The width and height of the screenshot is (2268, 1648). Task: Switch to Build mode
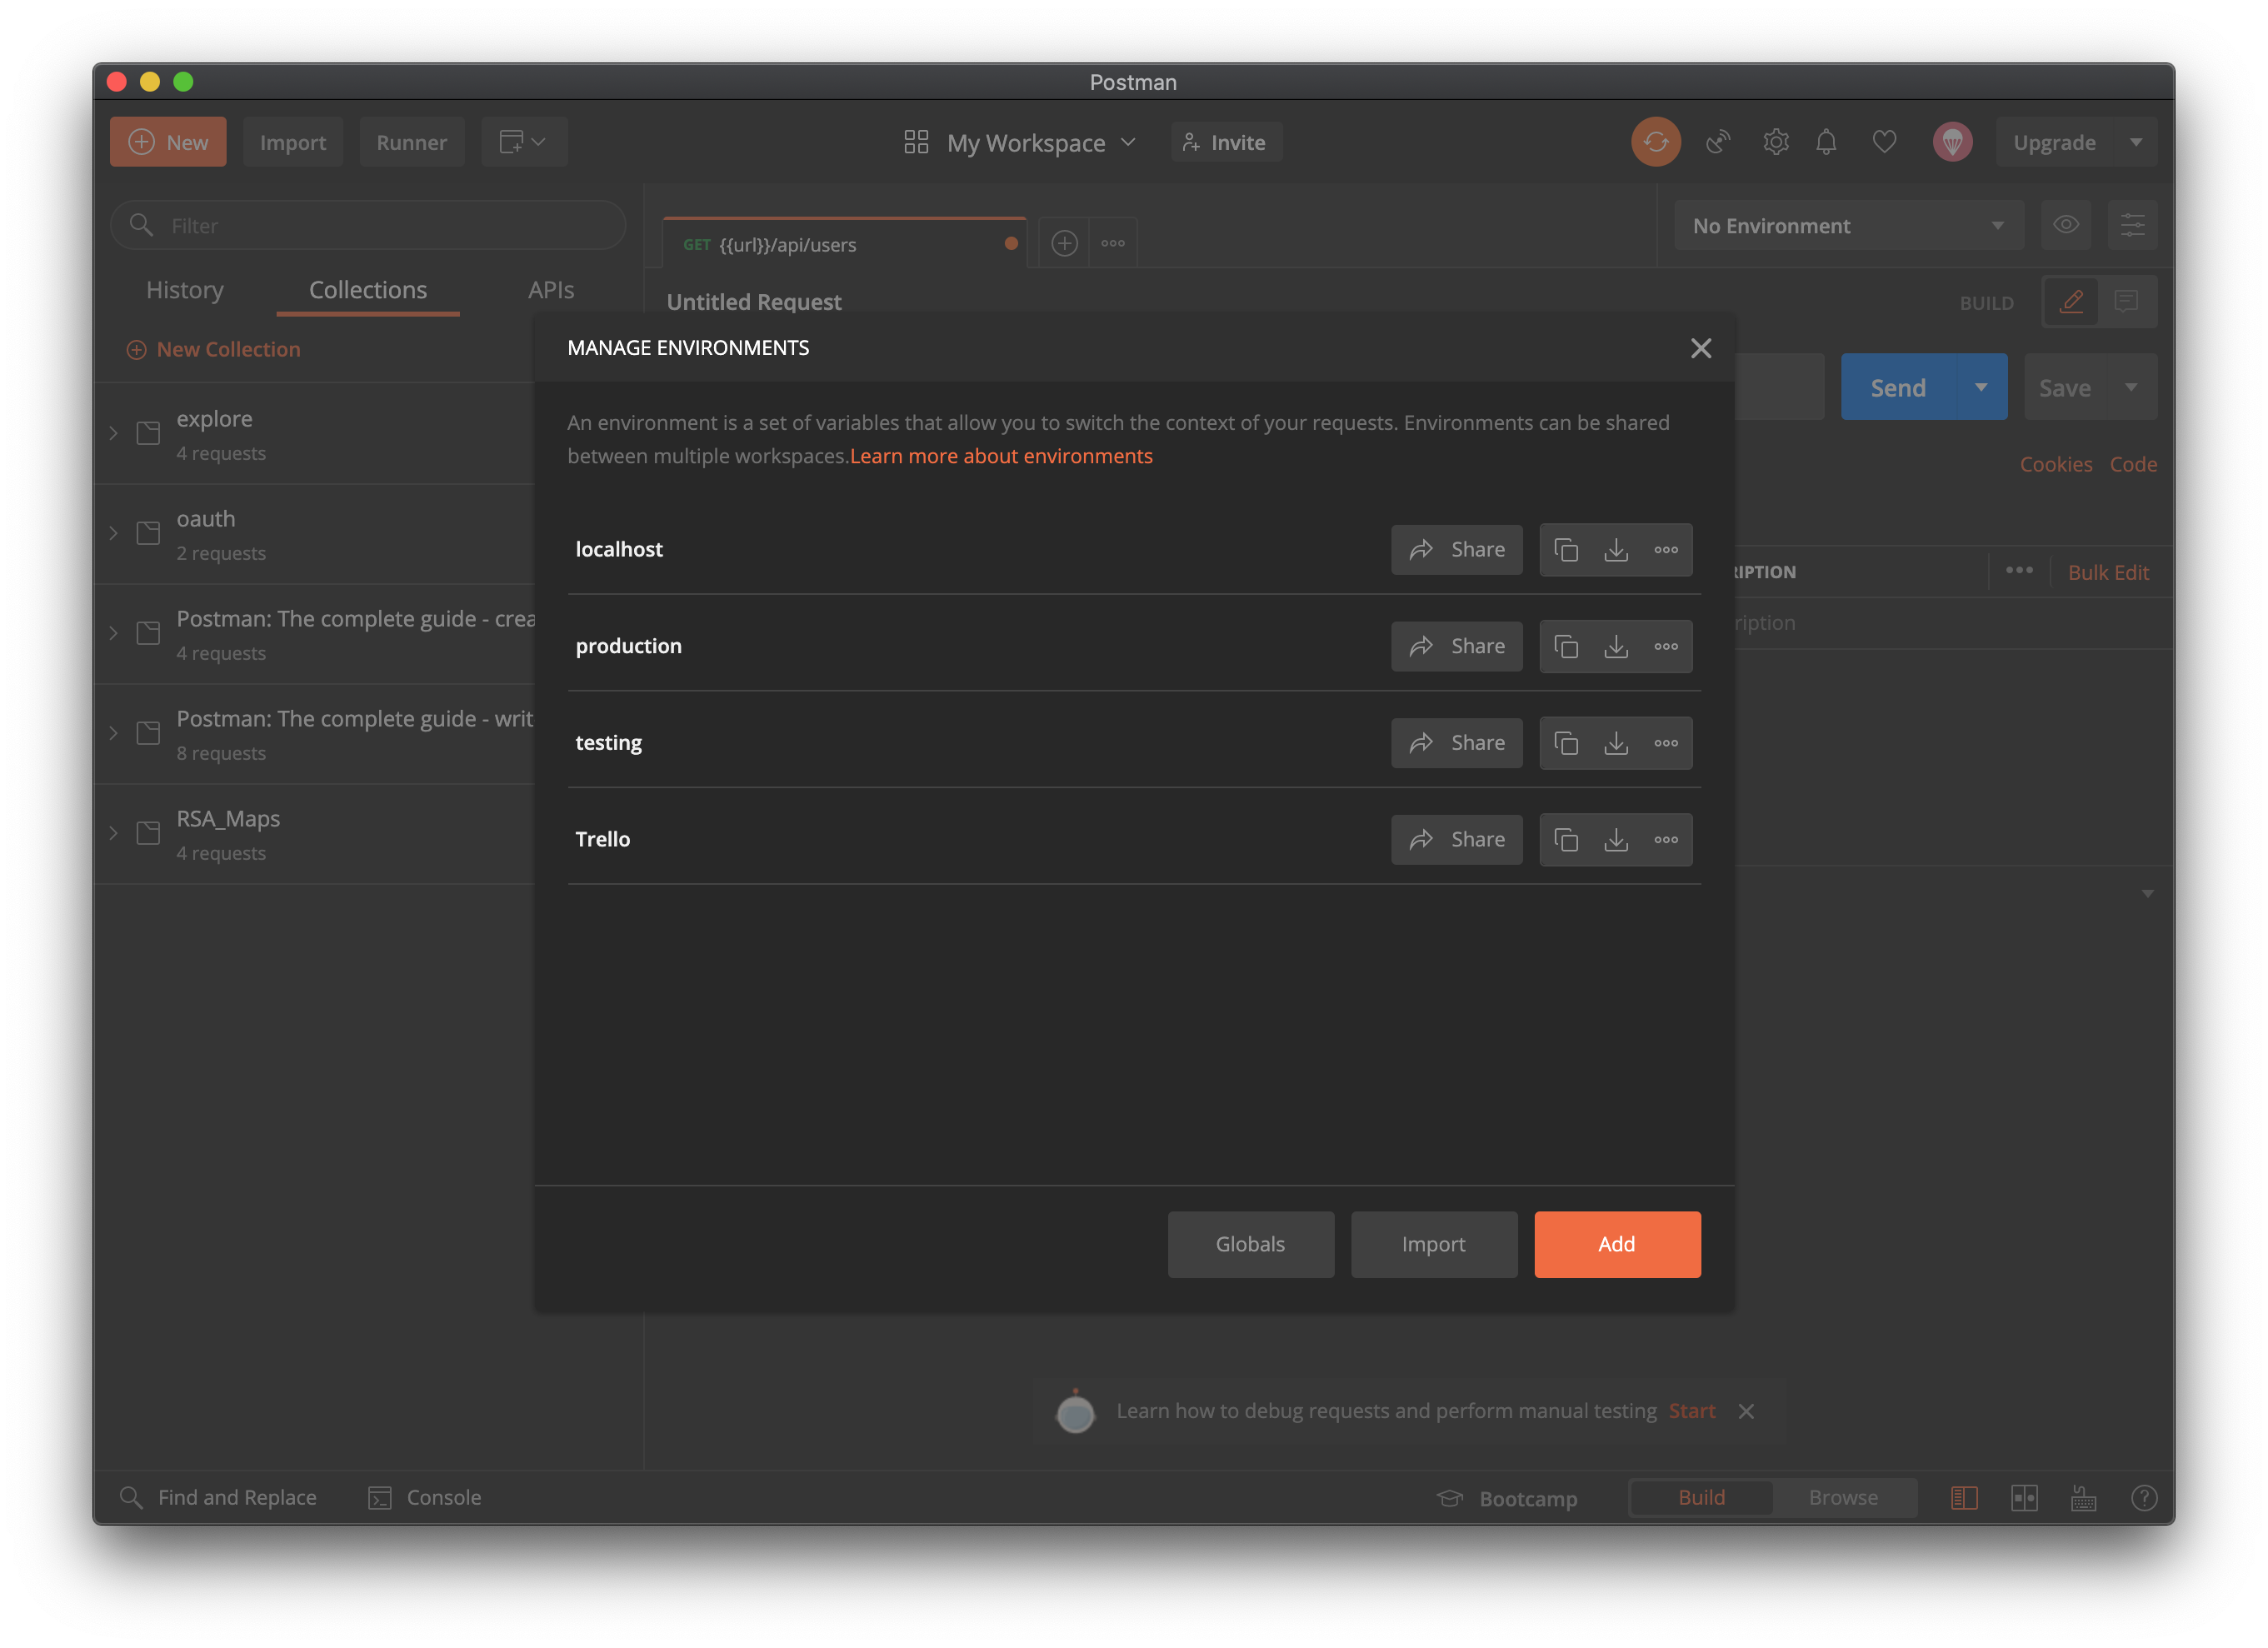(x=1701, y=1497)
